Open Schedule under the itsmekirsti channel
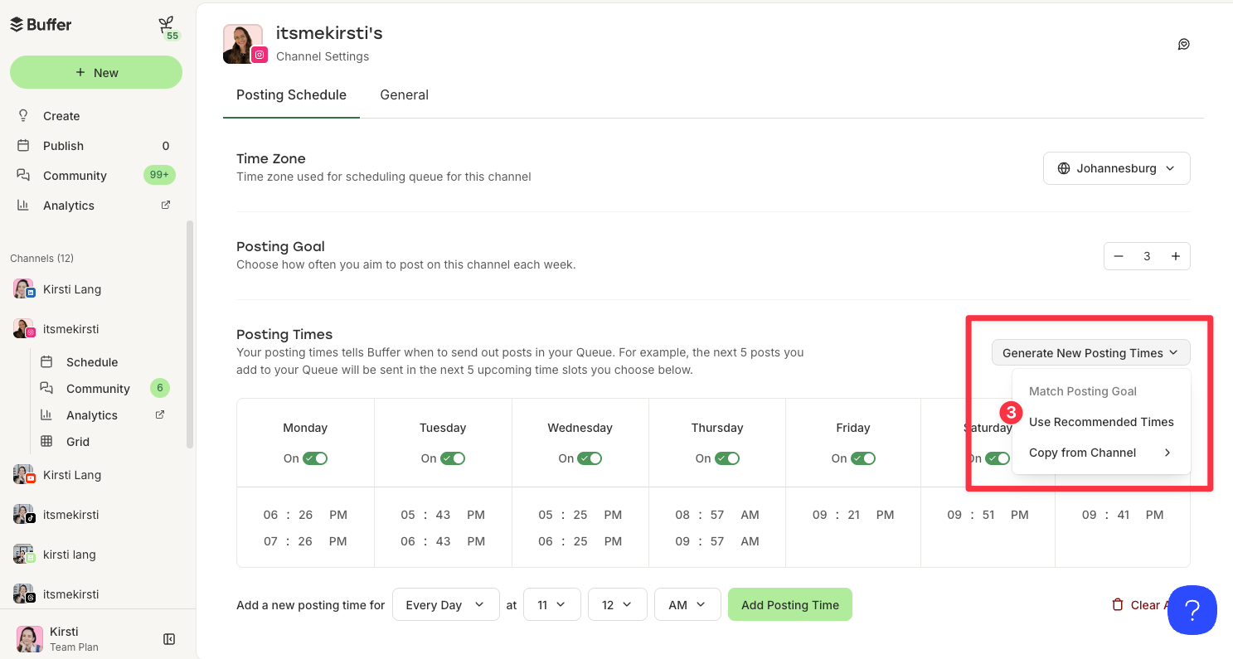This screenshot has width=1233, height=659. [92, 361]
